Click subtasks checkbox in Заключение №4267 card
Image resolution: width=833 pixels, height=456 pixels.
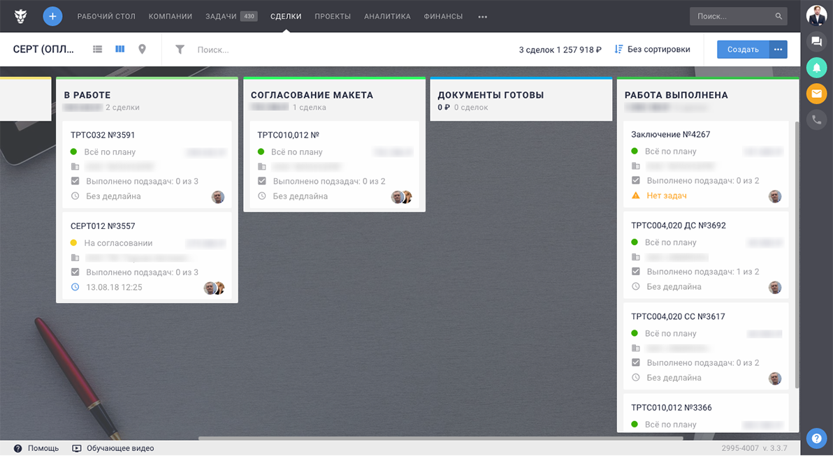(636, 181)
